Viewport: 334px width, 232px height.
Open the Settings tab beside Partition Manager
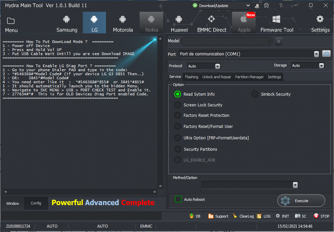(274, 77)
